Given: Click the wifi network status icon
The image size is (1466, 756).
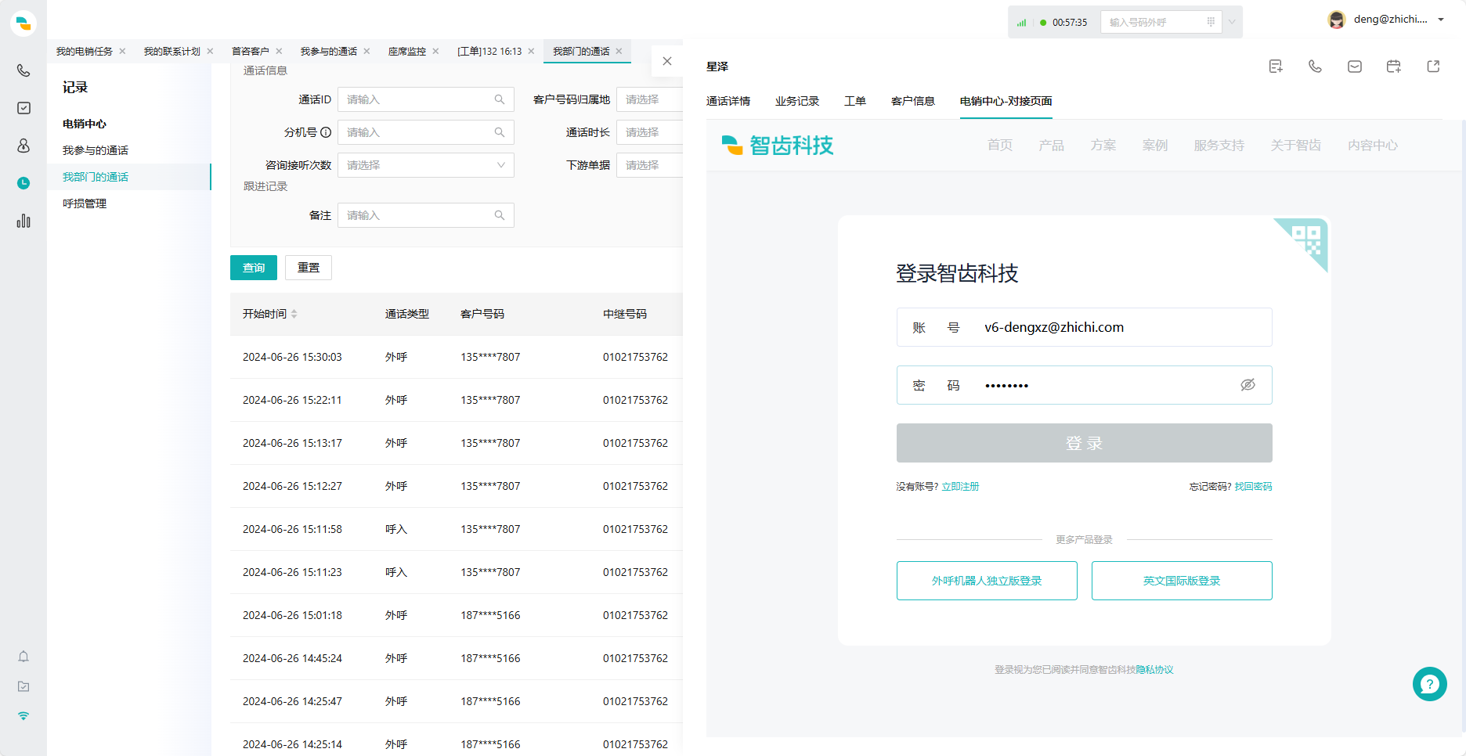Looking at the screenshot, I should tap(23, 716).
